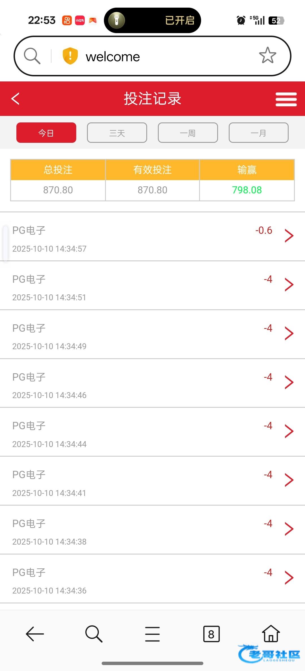Tap the welcome address bar text
Screen dimensions: 305x671
113,57
